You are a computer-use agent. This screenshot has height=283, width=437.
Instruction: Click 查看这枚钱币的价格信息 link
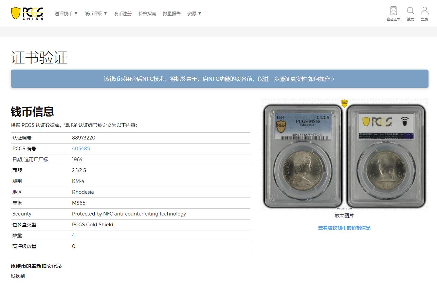pyautogui.click(x=344, y=228)
